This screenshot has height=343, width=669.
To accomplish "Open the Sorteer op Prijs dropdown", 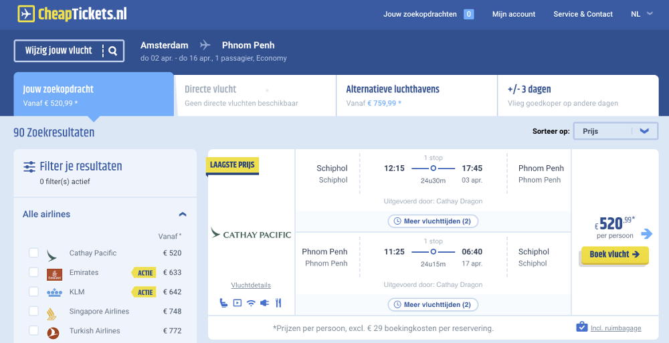I will tap(615, 131).
